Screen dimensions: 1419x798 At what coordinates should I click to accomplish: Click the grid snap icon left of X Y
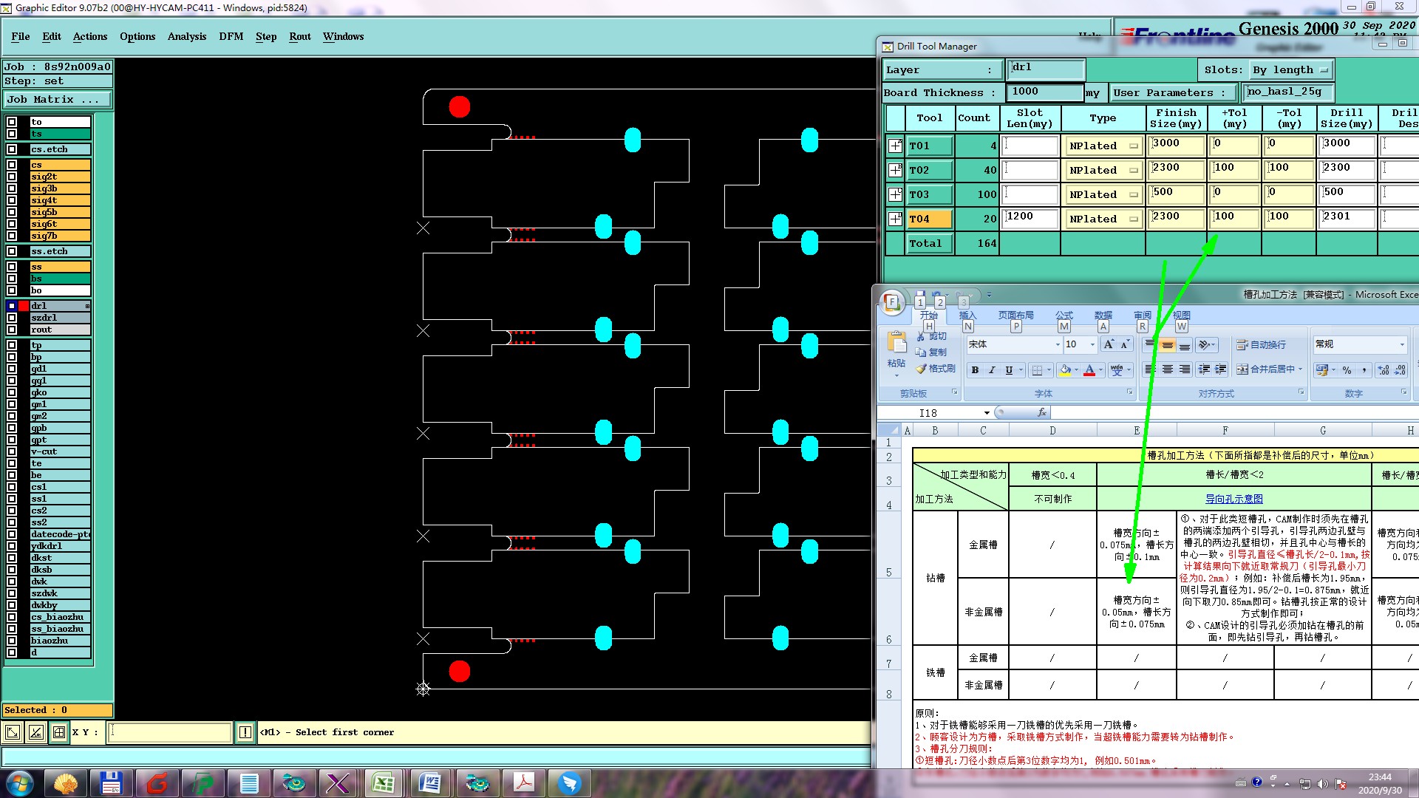coord(58,732)
